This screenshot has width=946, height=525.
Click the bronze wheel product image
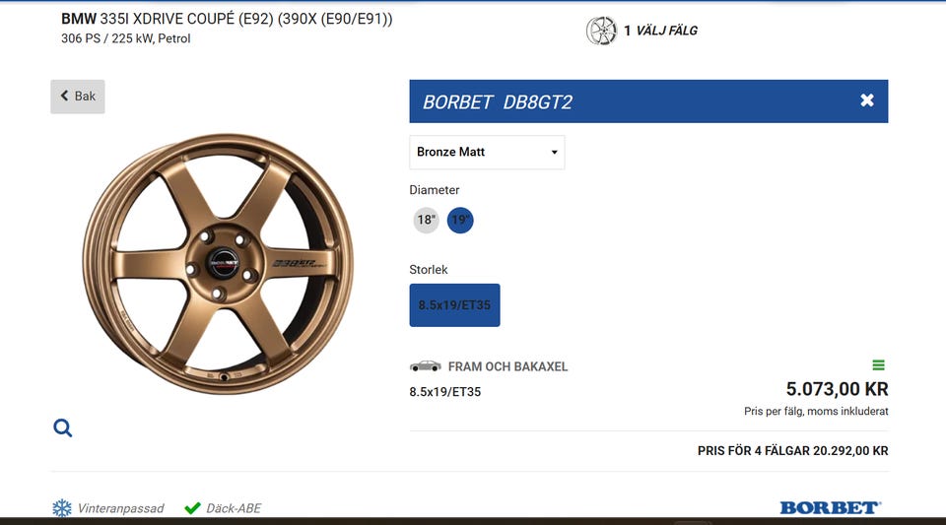click(218, 263)
